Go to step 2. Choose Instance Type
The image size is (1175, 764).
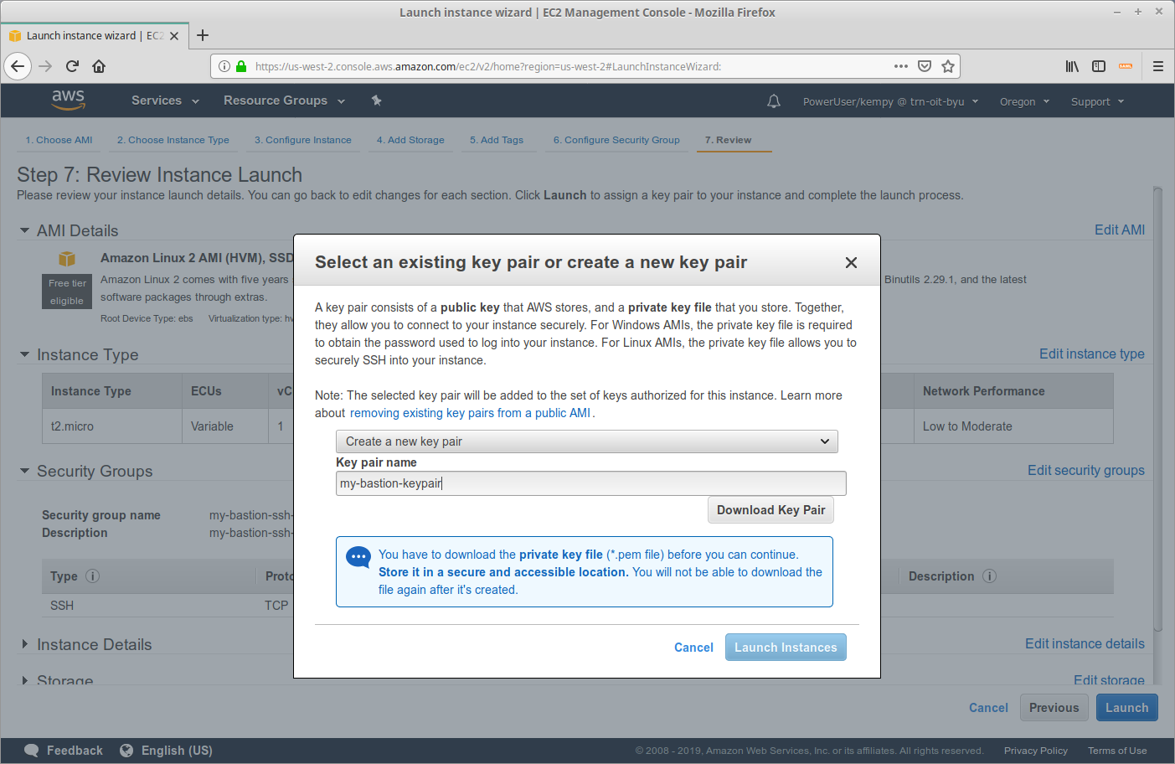click(173, 140)
